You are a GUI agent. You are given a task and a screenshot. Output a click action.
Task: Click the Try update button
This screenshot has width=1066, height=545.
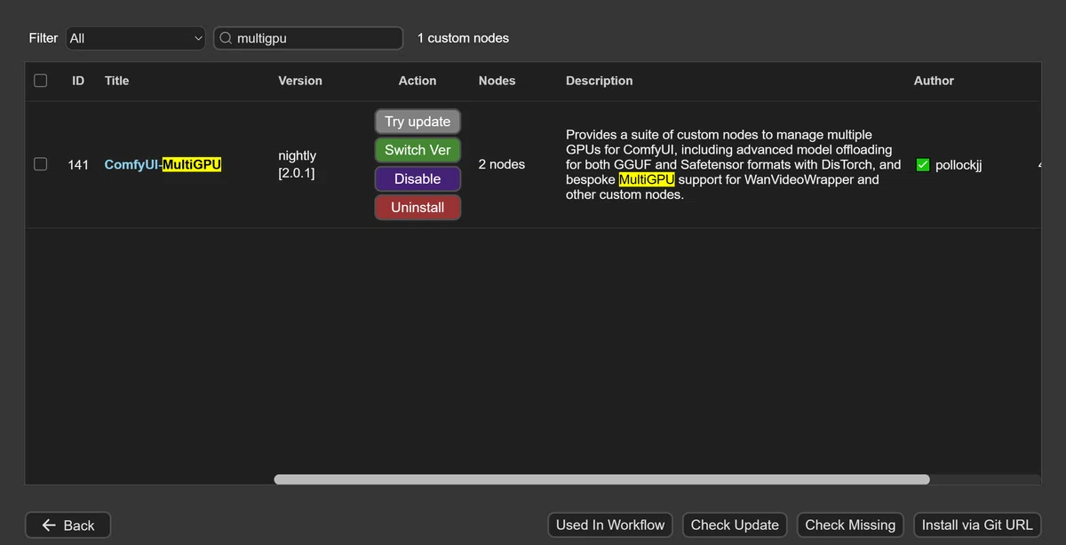pos(418,122)
